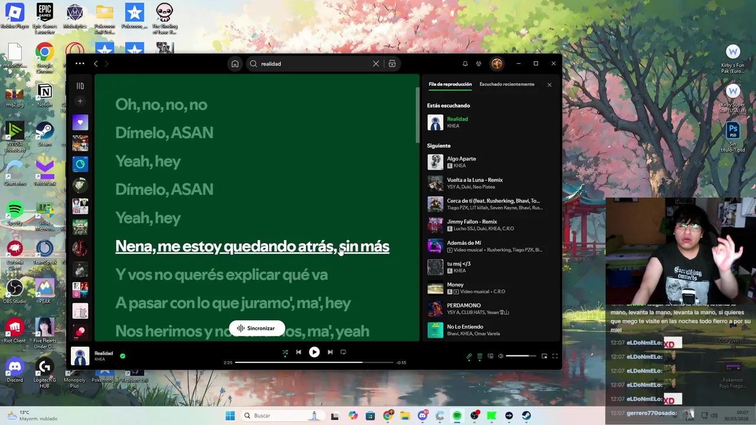This screenshot has width=756, height=425.
Task: Jump to lyric 'Y vos no querés explicar qué va'
Action: click(x=221, y=275)
